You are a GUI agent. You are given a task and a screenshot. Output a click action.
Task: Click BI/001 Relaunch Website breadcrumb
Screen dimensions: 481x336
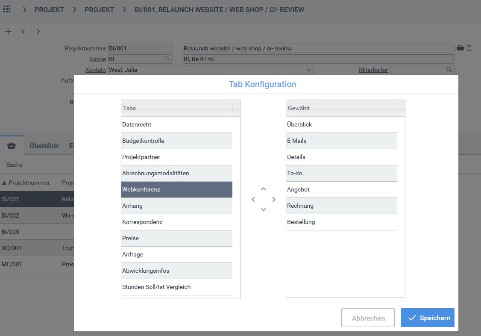[x=219, y=9]
